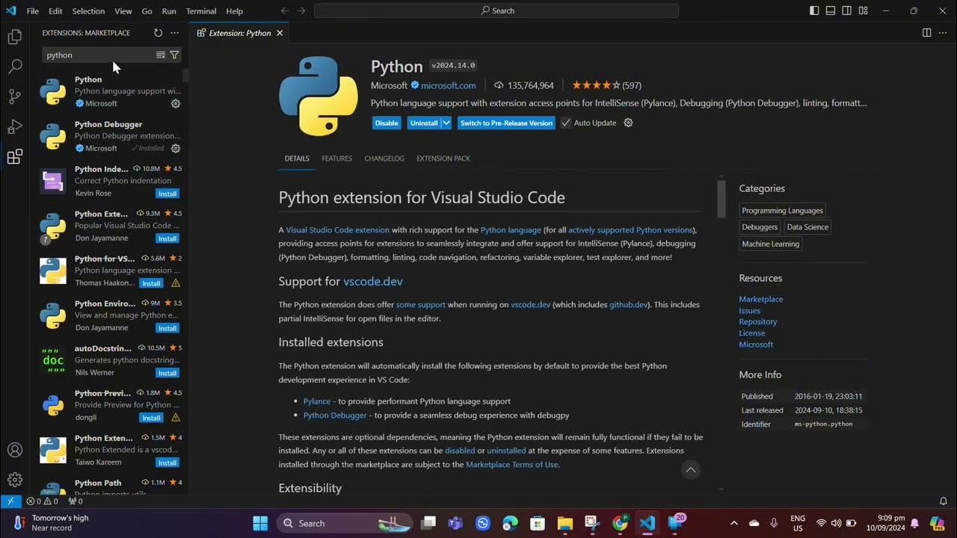This screenshot has height=538, width=957.
Task: Go forward using the navigation arrow
Action: [x=301, y=10]
